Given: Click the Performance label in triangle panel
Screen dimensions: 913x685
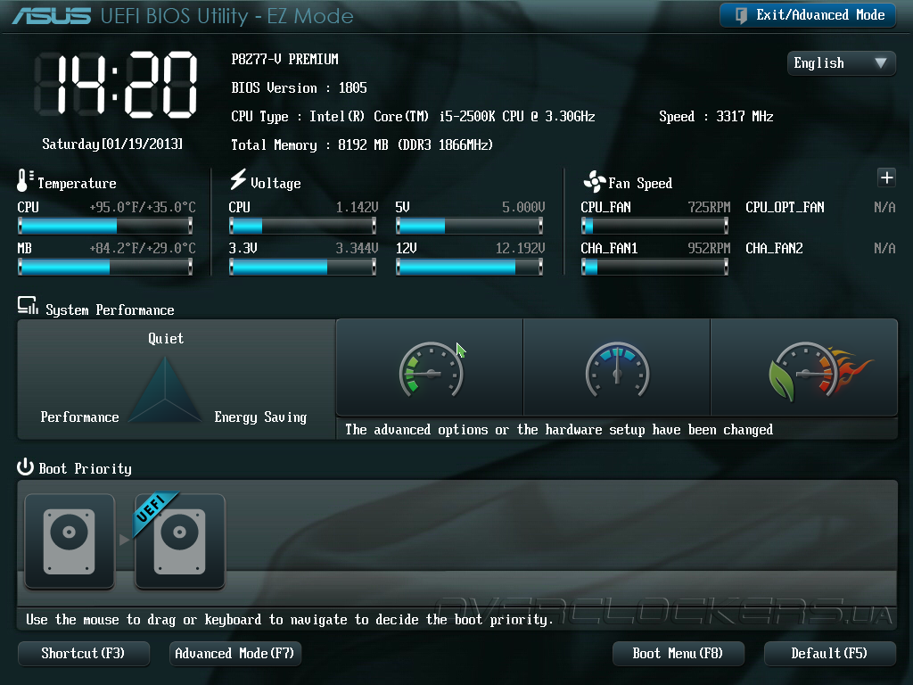Looking at the screenshot, I should pyautogui.click(x=79, y=417).
